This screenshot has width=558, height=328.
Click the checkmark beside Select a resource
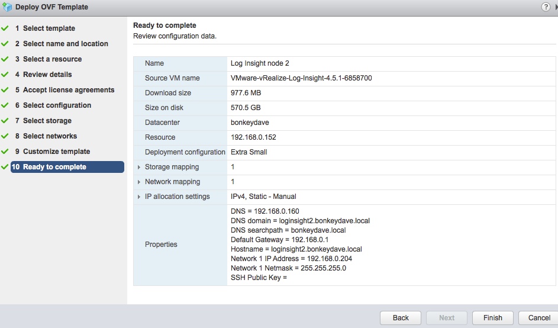coord(5,59)
